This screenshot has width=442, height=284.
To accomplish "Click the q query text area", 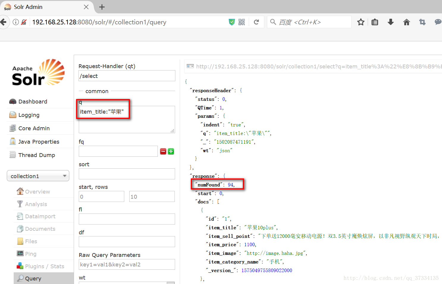I will pos(127,120).
